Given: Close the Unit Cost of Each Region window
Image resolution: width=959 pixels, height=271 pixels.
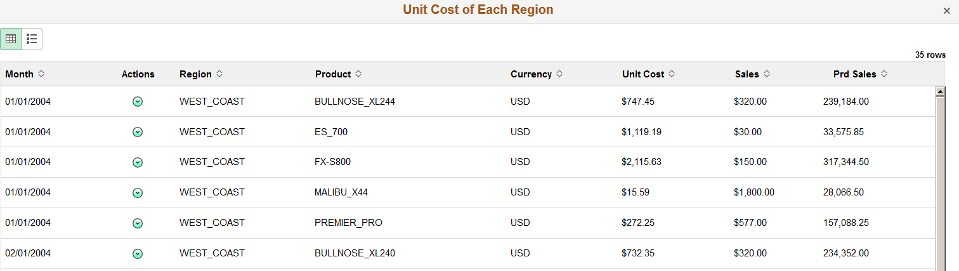Looking at the screenshot, I should point(946,11).
